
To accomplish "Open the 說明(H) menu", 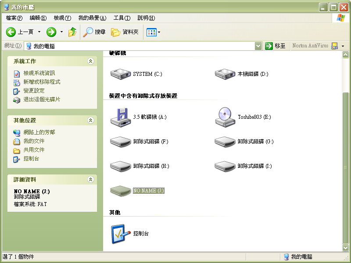I will pos(146,18).
